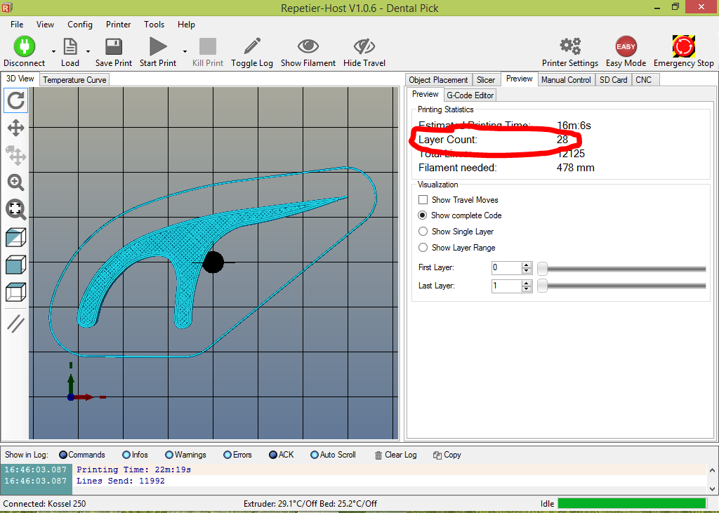Switch to the Manual Control tab
The width and height of the screenshot is (719, 513).
[566, 80]
